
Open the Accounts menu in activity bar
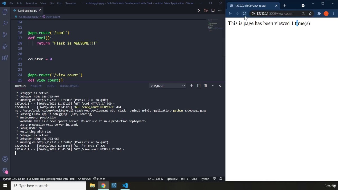[x=5, y=159]
